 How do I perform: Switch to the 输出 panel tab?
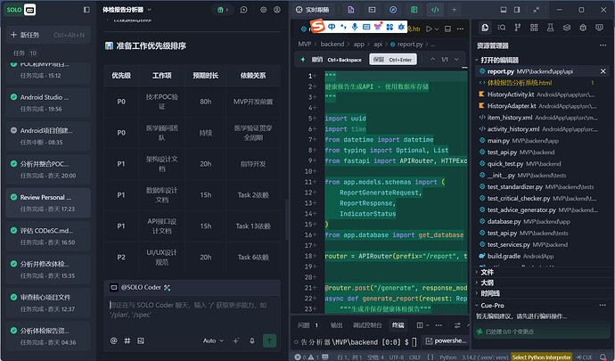coord(337,325)
